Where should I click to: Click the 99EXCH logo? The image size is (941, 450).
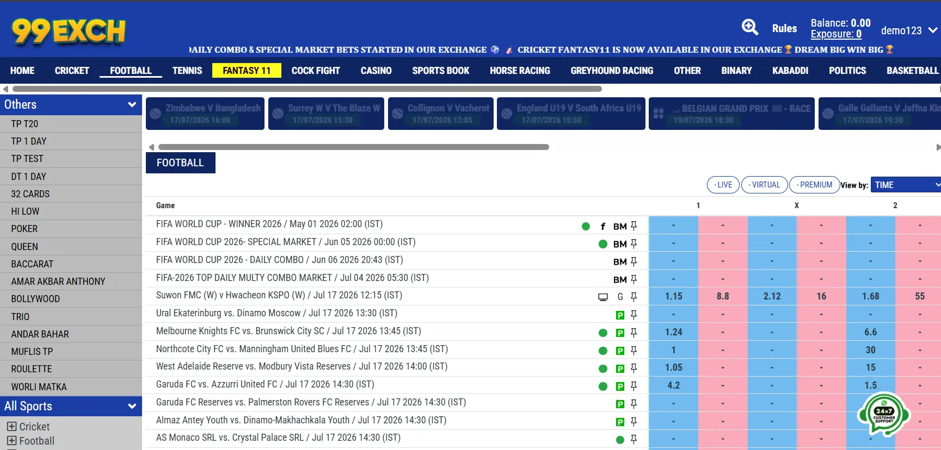point(69,31)
